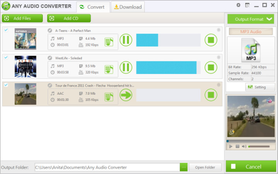Open the menu icon next to the gear

pos(247,5)
